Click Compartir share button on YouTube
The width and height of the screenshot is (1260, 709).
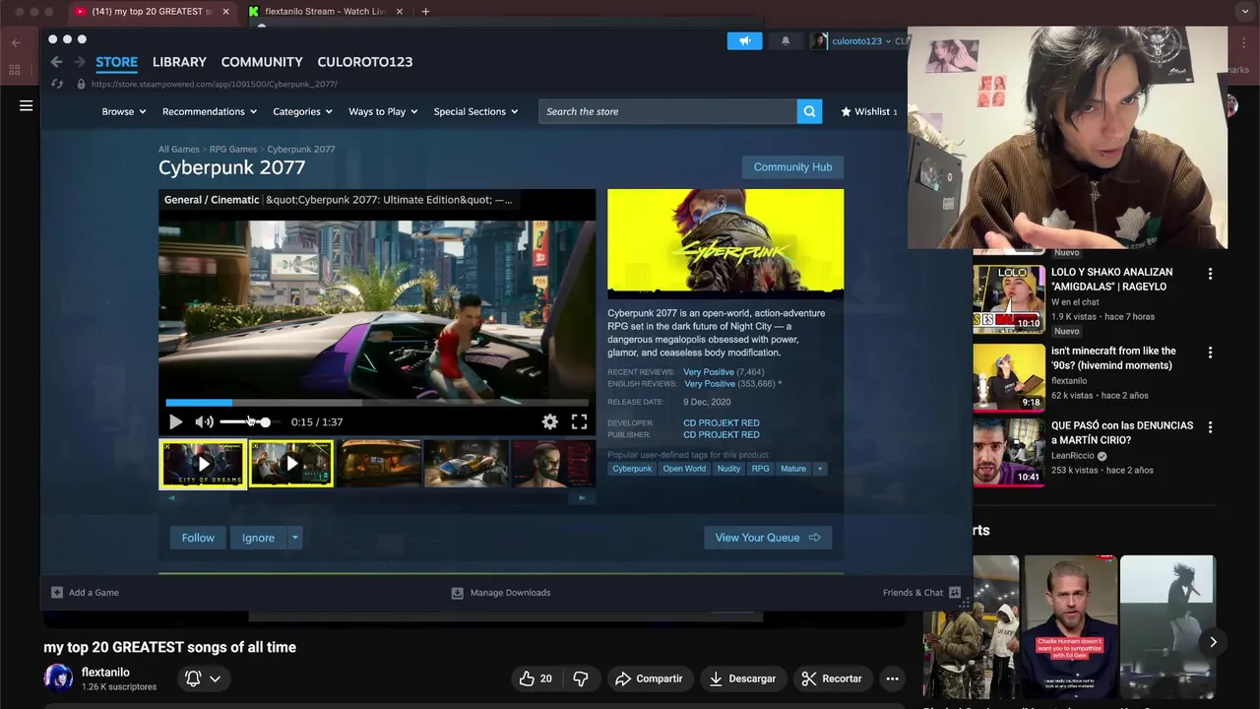649,678
